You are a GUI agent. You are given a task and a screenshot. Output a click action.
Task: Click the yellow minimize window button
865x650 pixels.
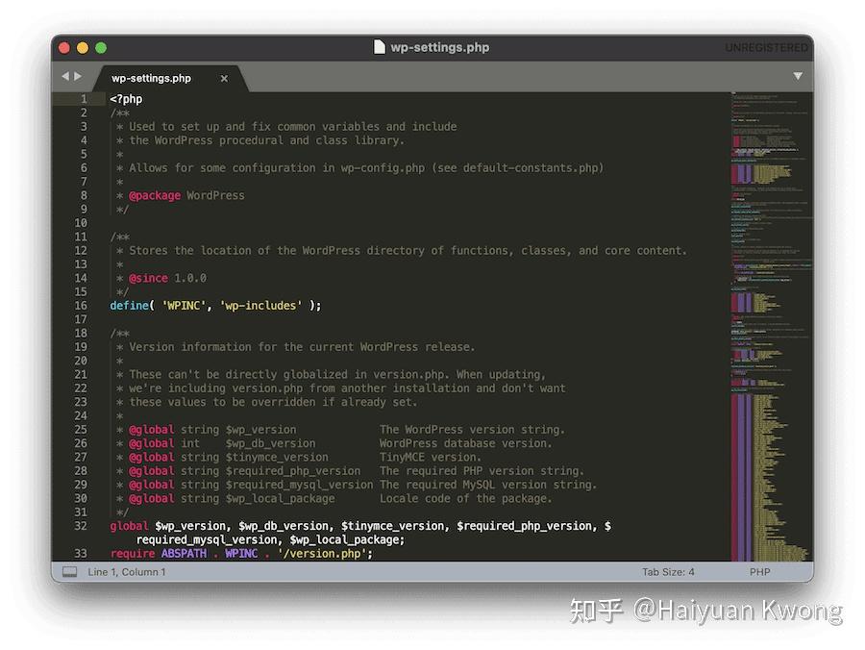pos(83,48)
